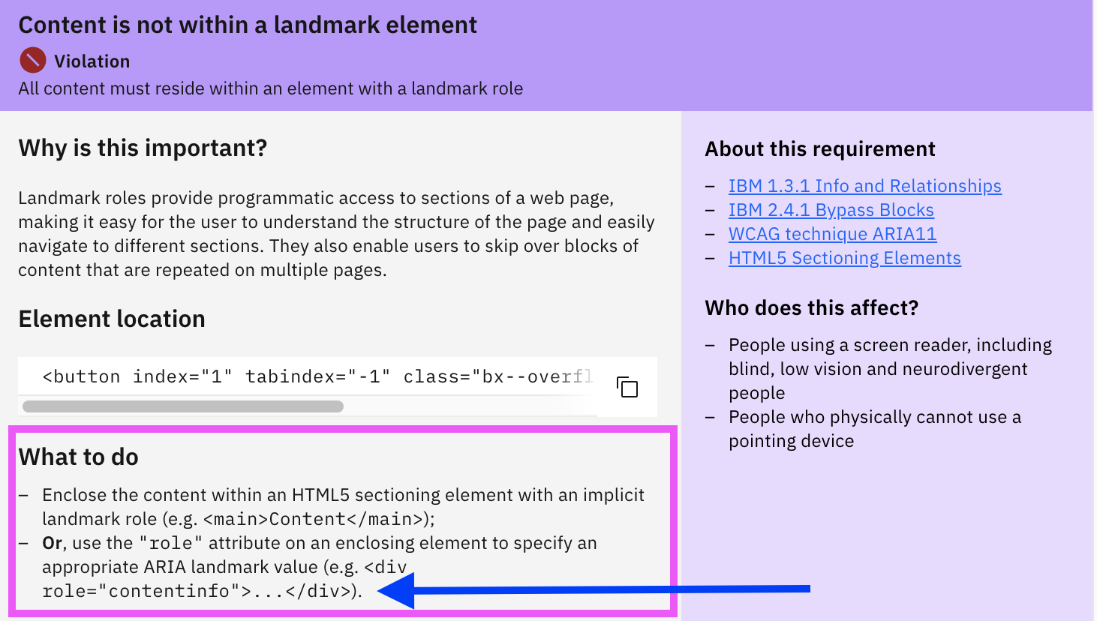1097x621 pixels.
Task: Open the IBM 2.4.1 Bypass Blocks link
Action: tap(831, 209)
